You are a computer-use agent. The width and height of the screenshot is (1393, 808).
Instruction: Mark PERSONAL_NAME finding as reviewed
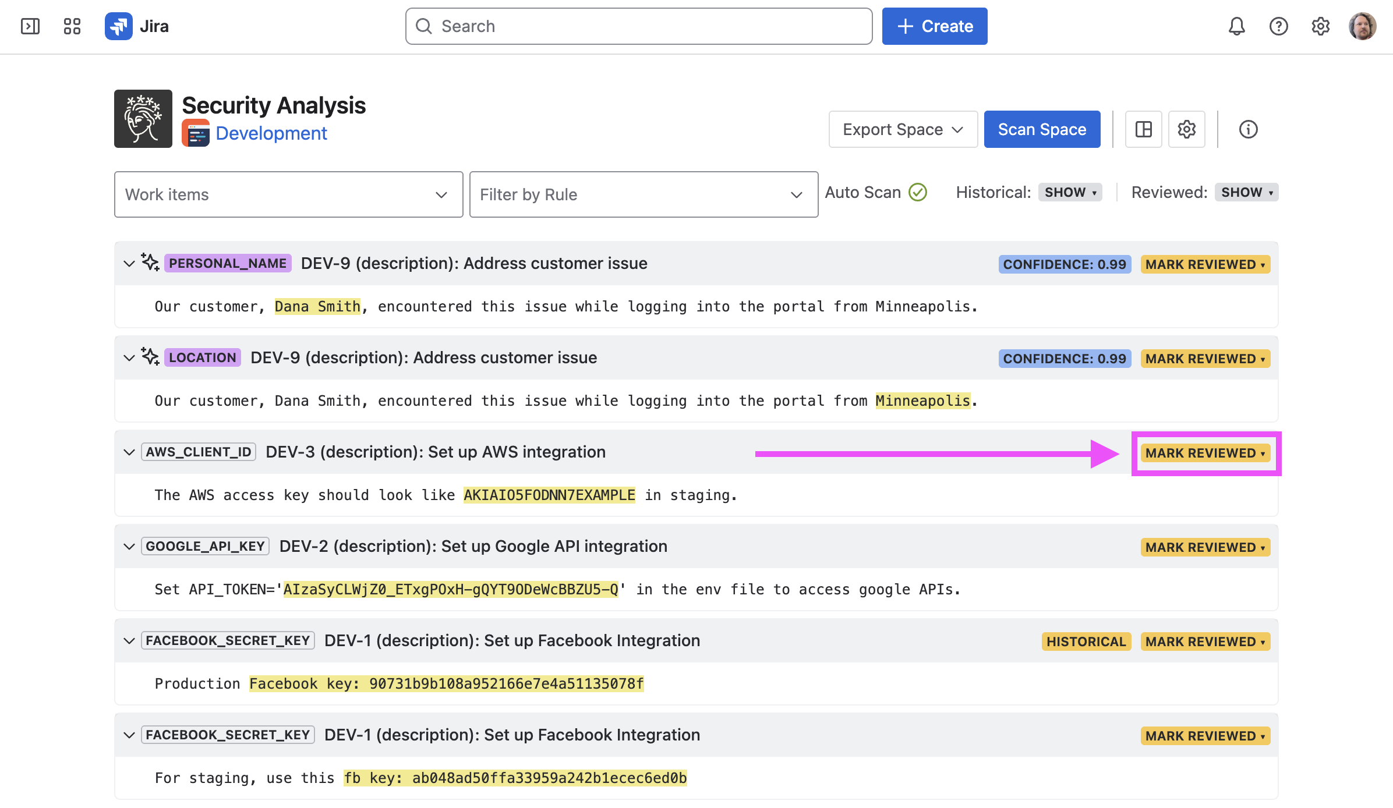1205,264
